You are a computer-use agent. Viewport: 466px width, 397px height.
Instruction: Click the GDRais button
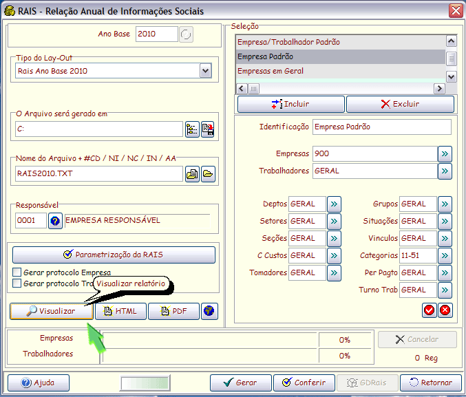(368, 383)
